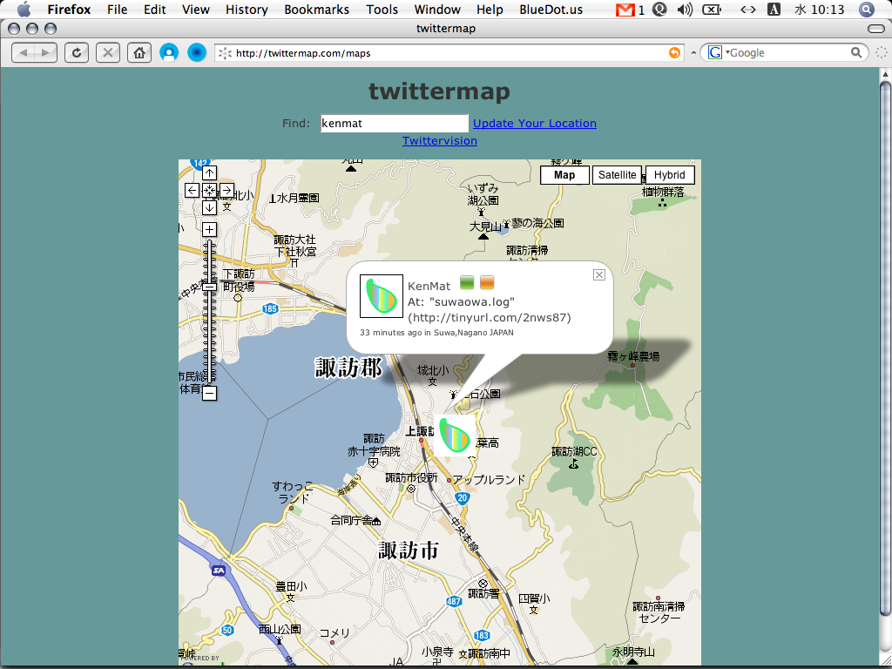Click the orange RSS feed icon in address bar
Image resolution: width=892 pixels, height=669 pixels.
click(674, 53)
